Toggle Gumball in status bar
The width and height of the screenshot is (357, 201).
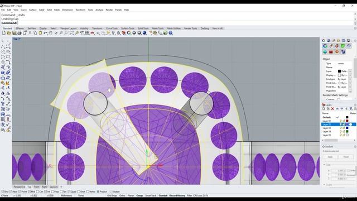(x=163, y=195)
